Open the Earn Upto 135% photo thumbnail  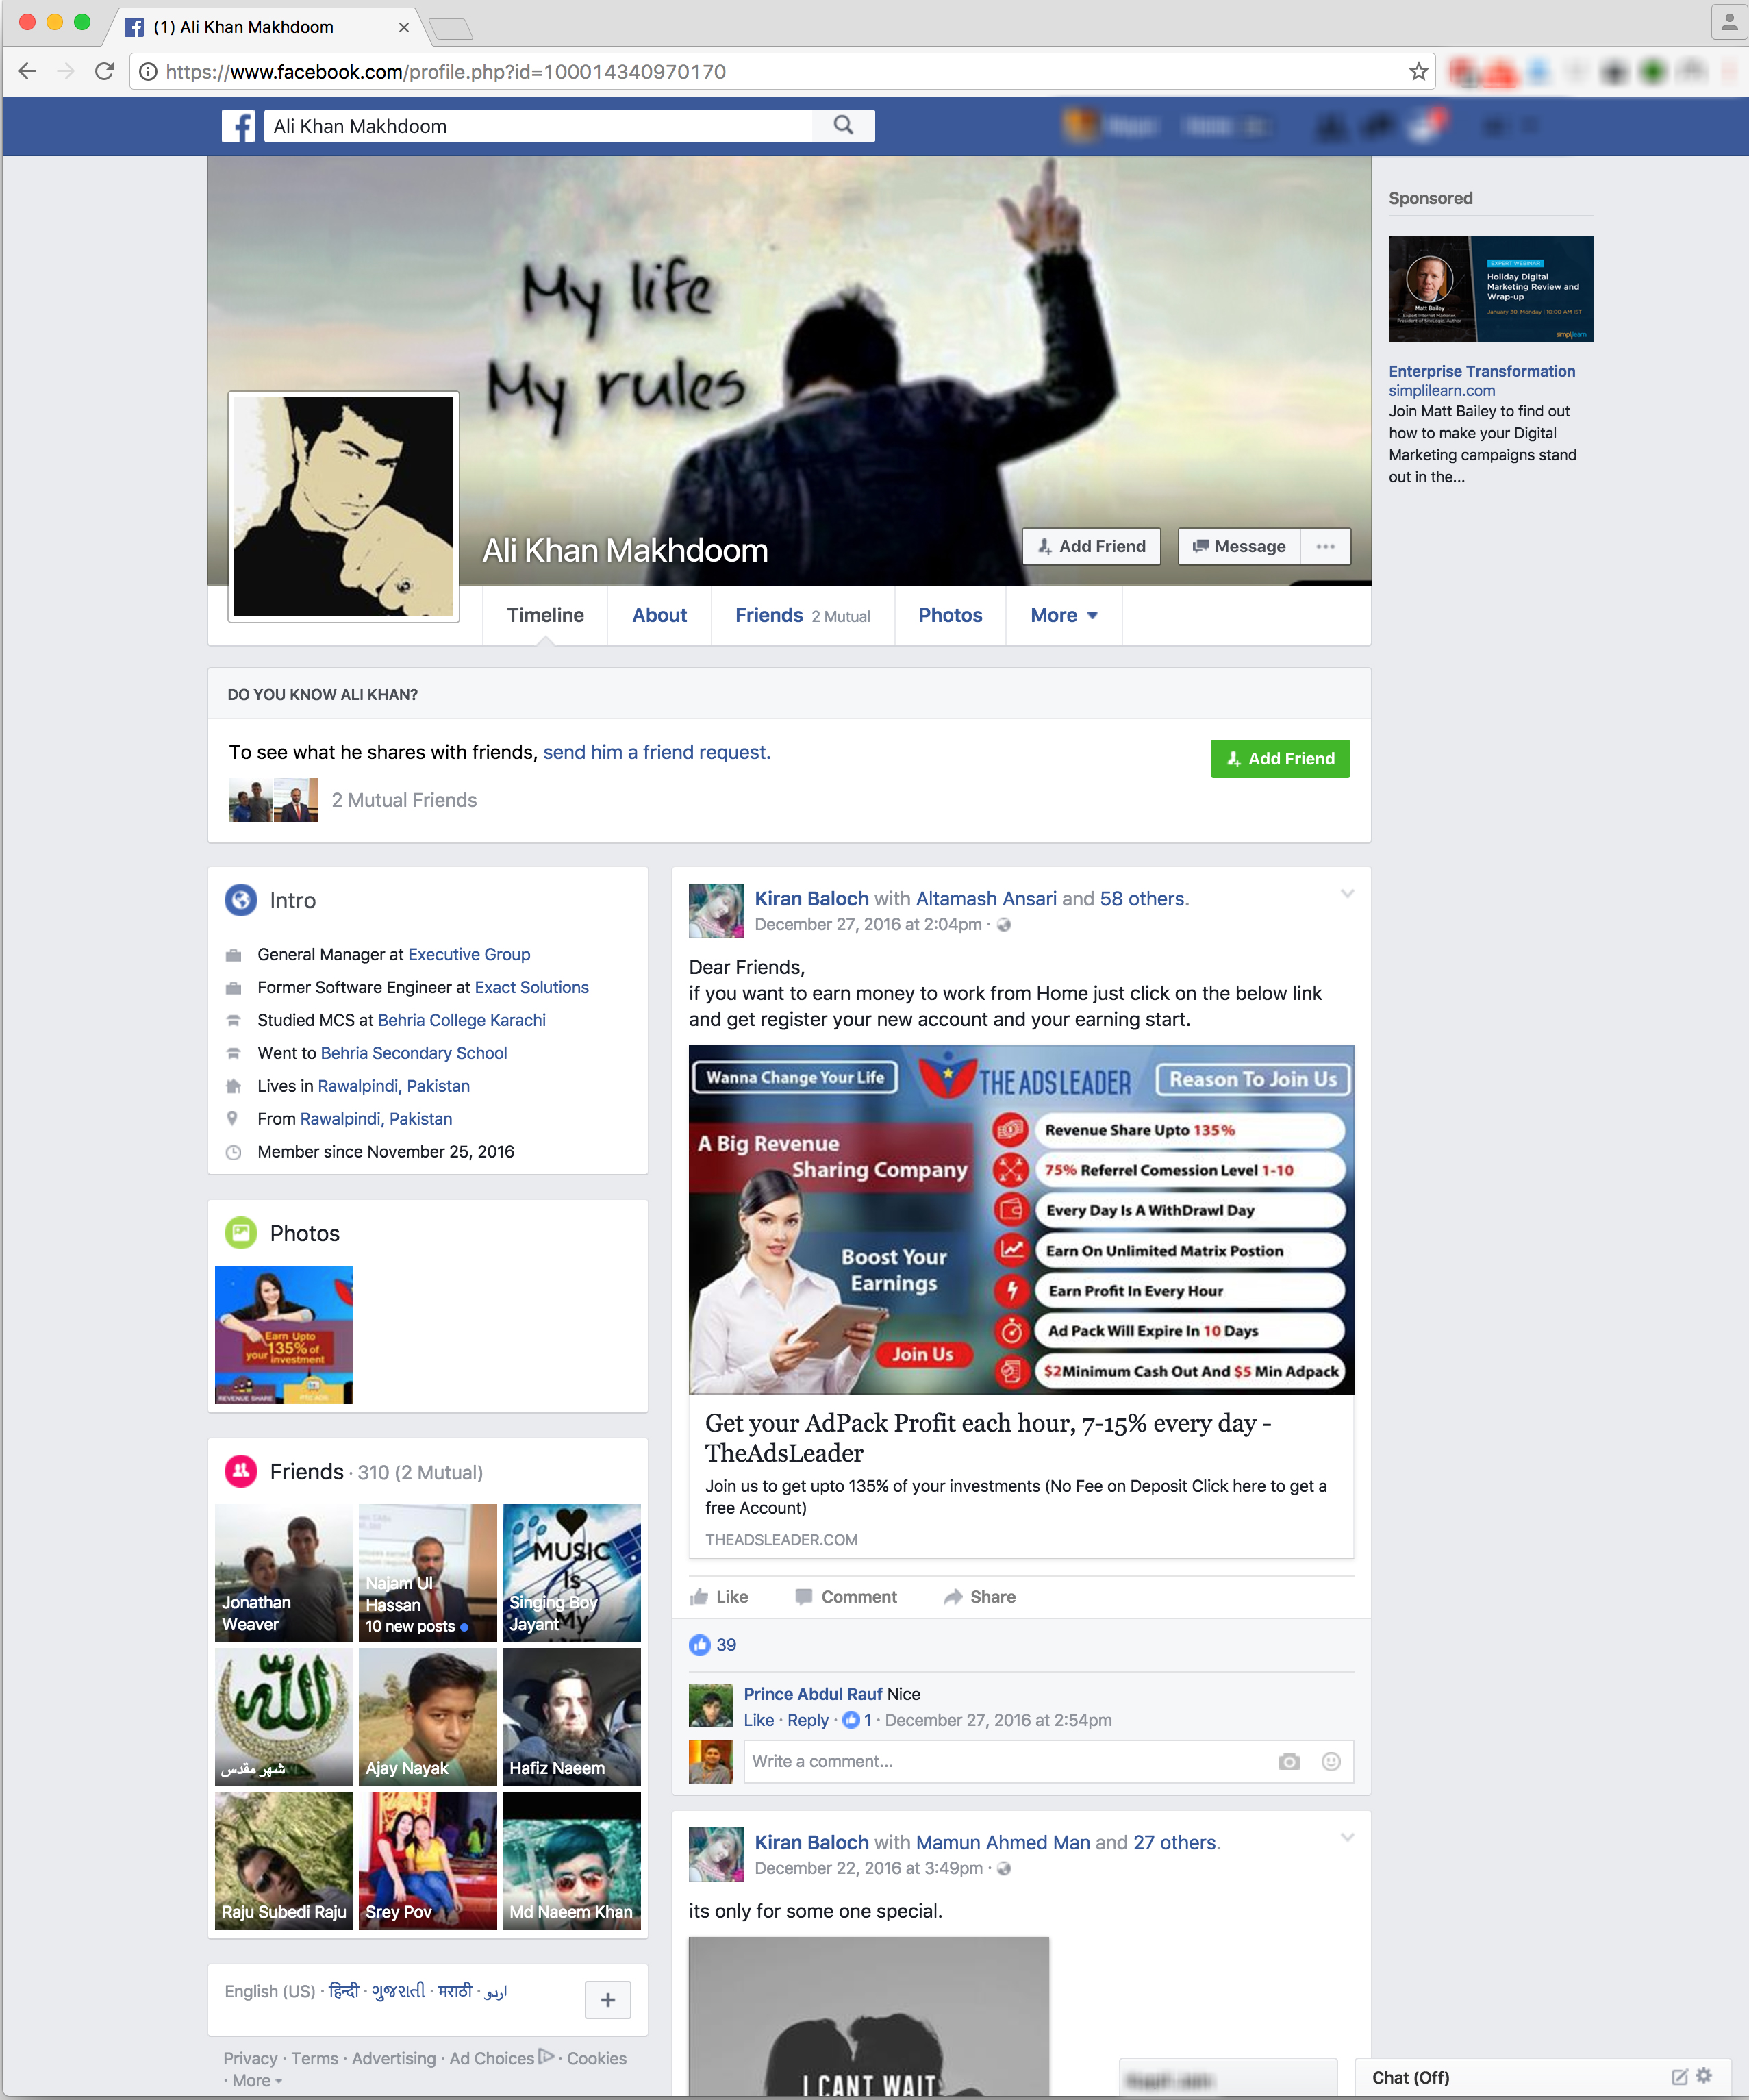[284, 1335]
